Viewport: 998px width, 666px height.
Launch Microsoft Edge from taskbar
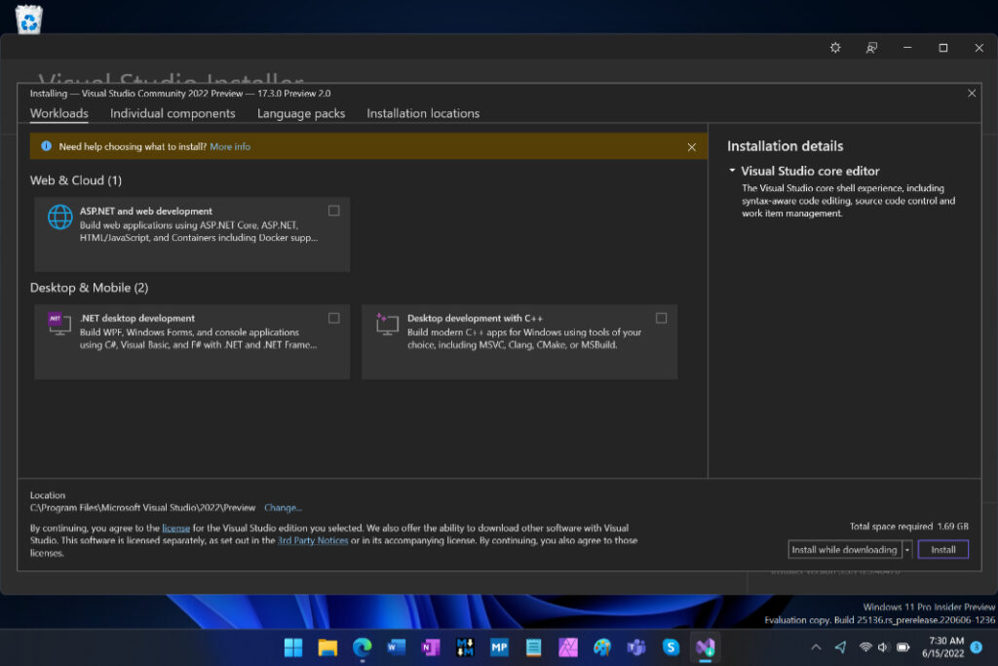(x=363, y=647)
